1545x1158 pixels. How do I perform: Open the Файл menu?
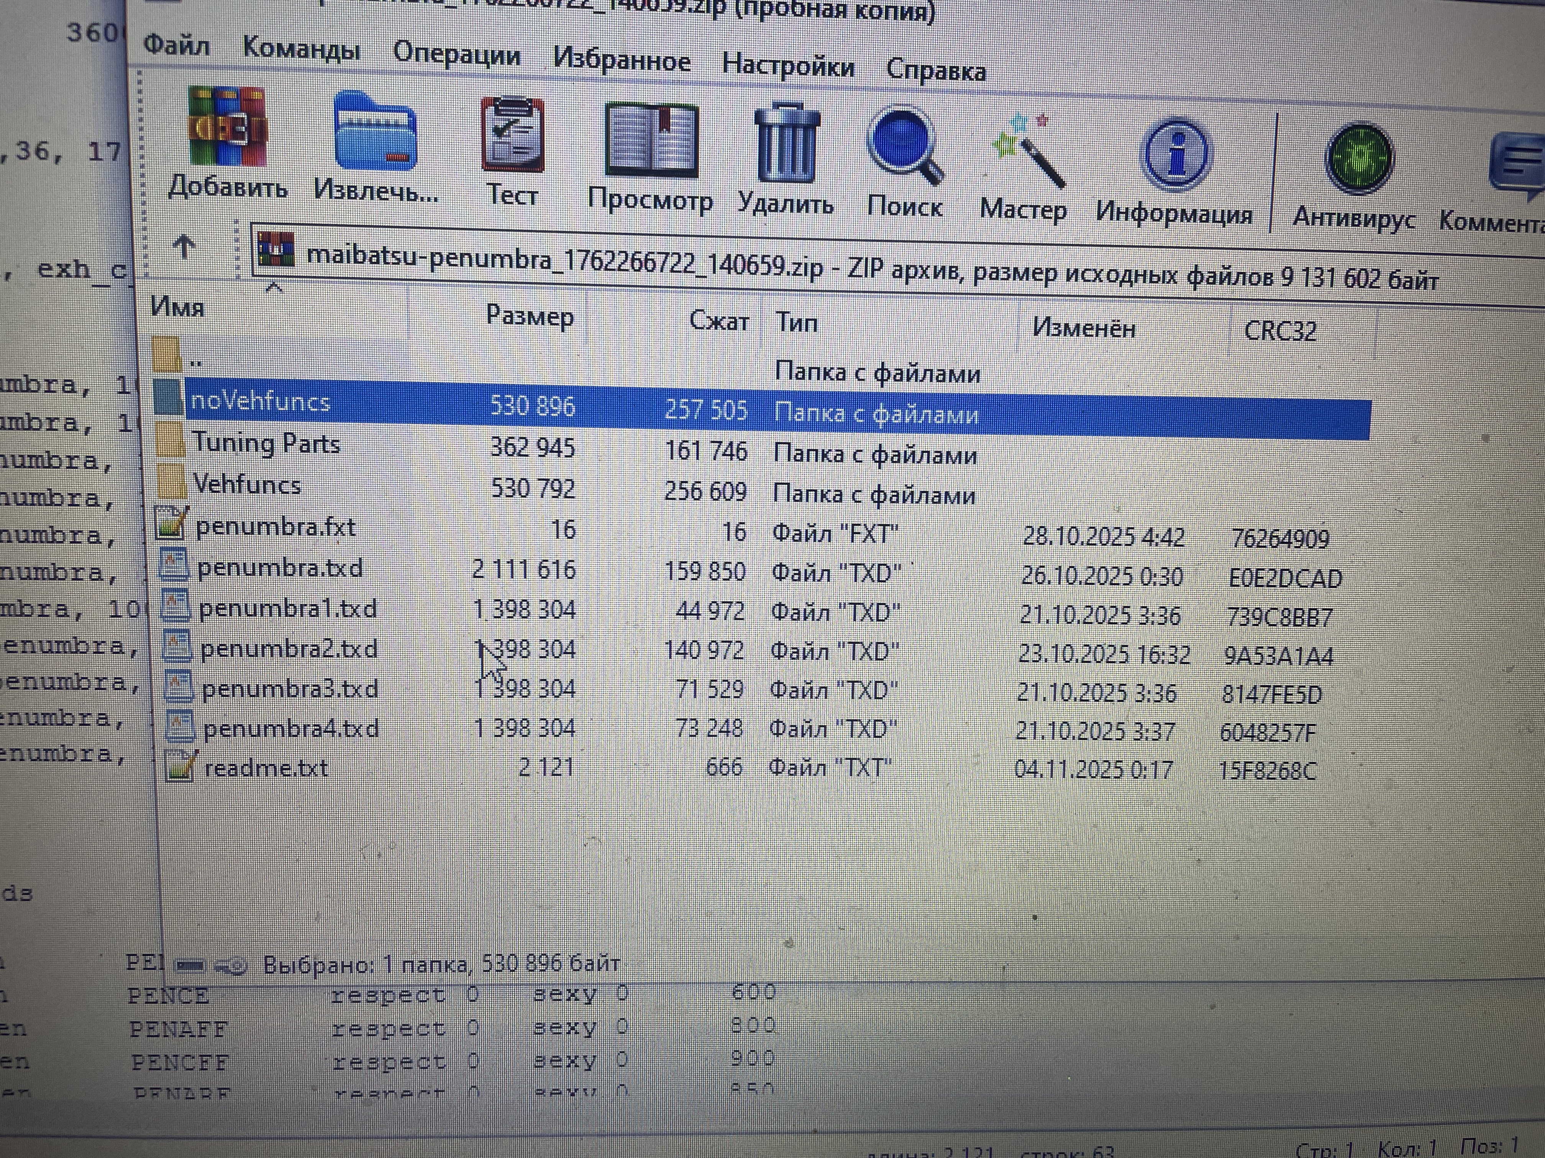pyautogui.click(x=176, y=45)
